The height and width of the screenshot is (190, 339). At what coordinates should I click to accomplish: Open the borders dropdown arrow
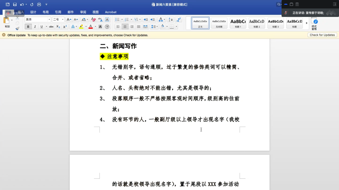point(176,27)
